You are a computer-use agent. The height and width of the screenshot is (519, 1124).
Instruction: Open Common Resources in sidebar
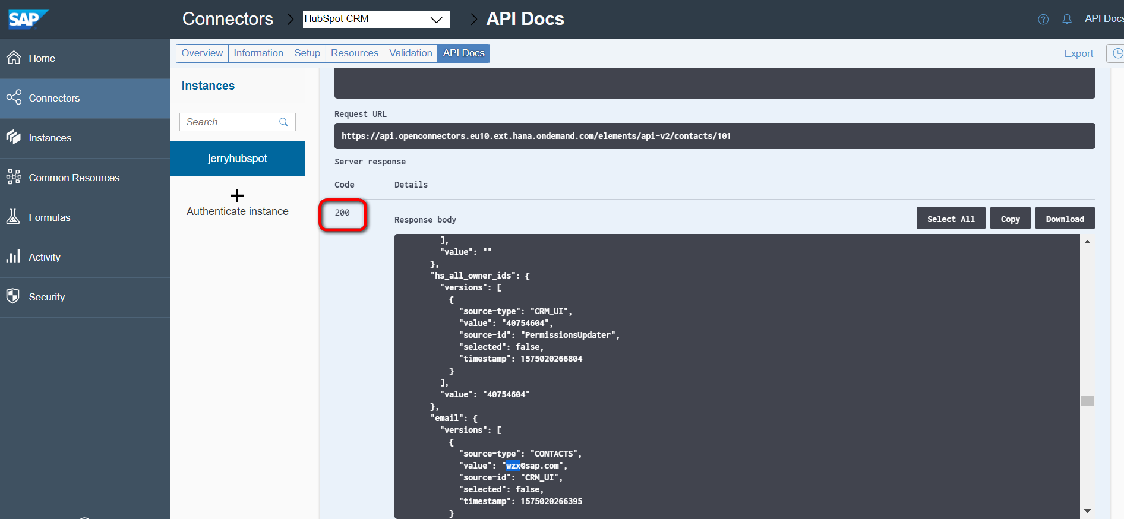pos(74,178)
